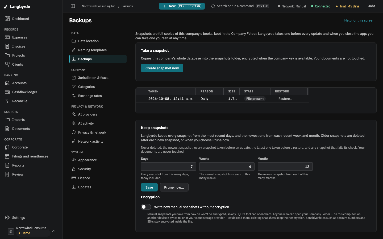Go to the Licence settings page
The height and width of the screenshot is (239, 383).
[x=98, y=178]
